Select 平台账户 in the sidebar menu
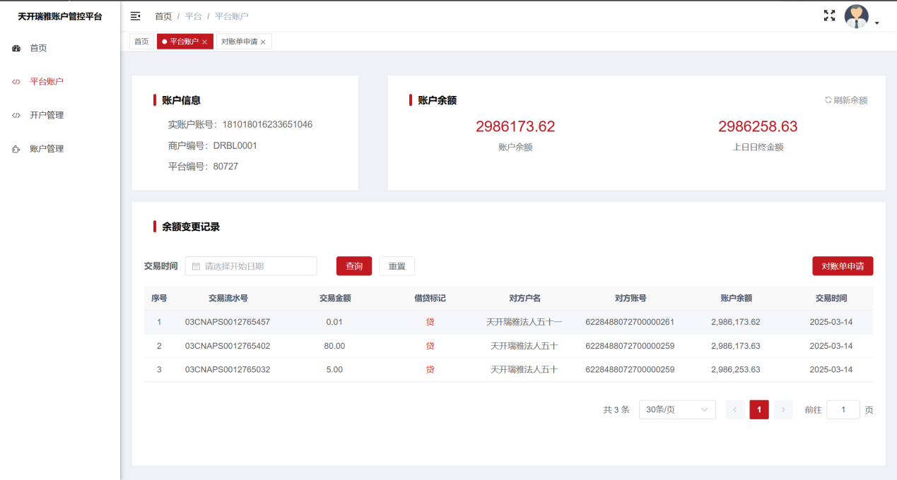Image resolution: width=897 pixels, height=480 pixels. coord(47,82)
